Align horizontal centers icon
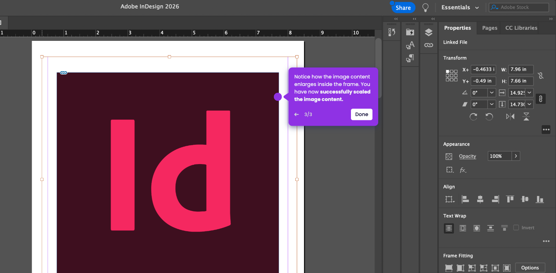 480,199
